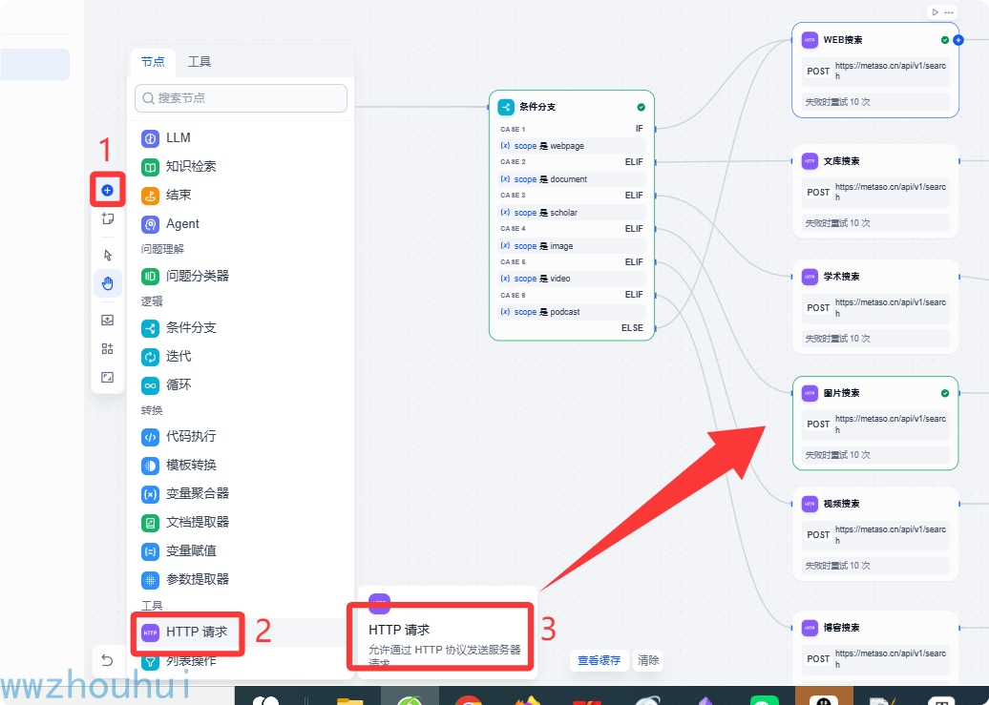This screenshot has width=989, height=705.
Task: Select the 结束 node
Action: (x=241, y=195)
